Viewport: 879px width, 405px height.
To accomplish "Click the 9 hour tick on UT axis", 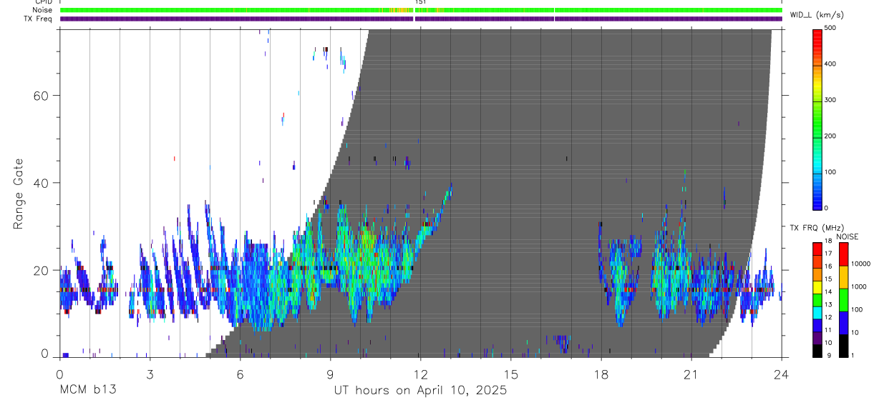I will coord(330,374).
